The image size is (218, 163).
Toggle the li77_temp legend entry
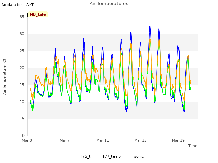pyautogui.click(x=108, y=156)
